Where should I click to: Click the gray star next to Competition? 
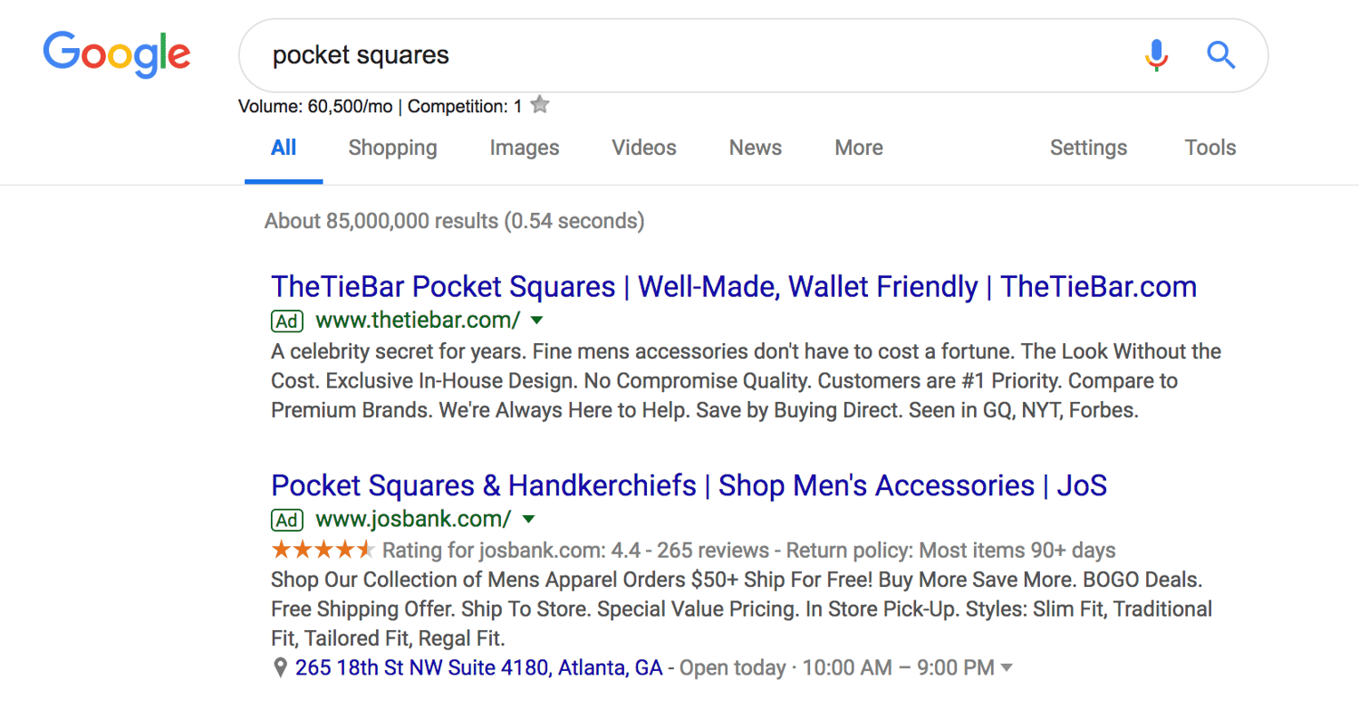(540, 105)
